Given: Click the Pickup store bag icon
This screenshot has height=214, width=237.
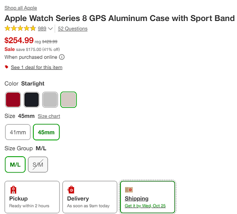Looking at the screenshot, I should [x=13, y=190].
